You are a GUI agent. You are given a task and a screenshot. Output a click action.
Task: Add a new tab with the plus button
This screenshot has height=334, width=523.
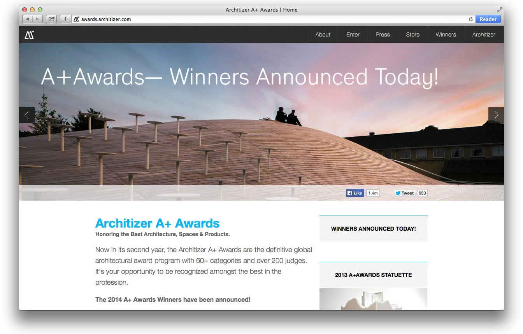click(x=65, y=19)
